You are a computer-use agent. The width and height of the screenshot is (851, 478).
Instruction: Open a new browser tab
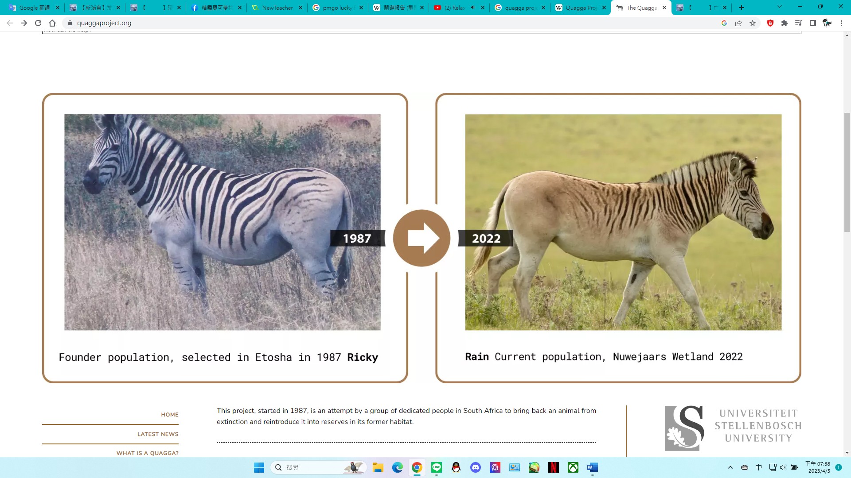[742, 8]
